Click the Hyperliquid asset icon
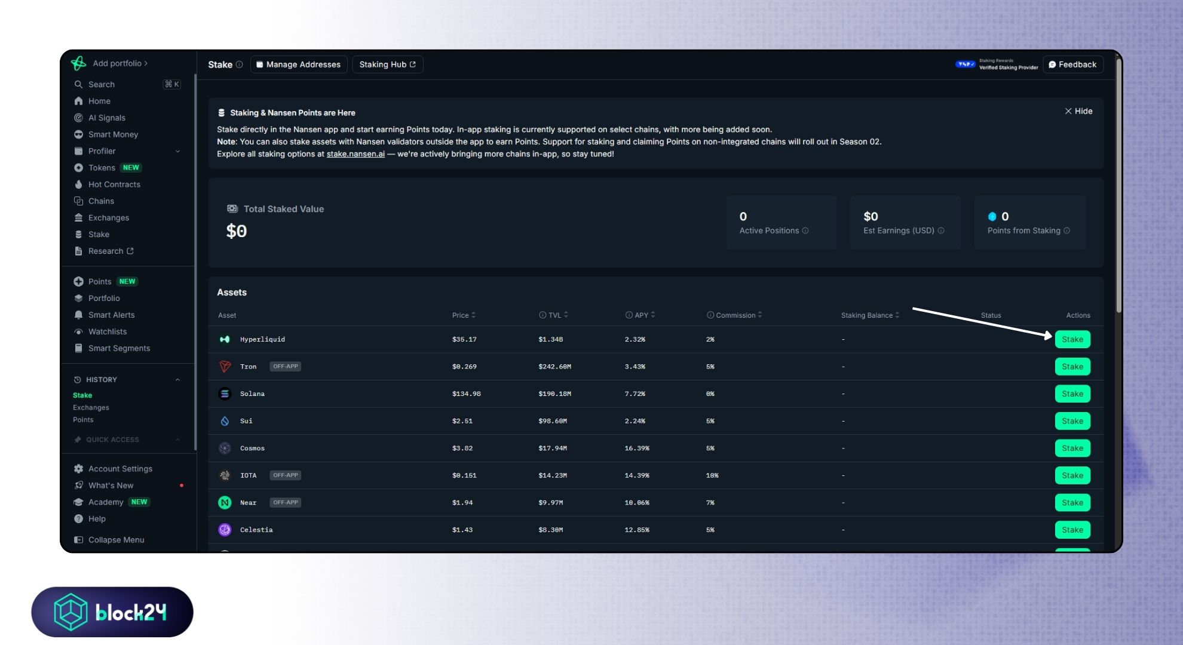 tap(225, 339)
